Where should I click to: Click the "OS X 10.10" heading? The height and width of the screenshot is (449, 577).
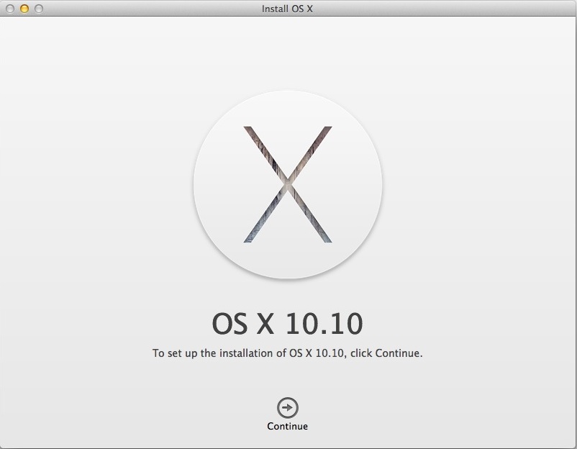coord(287,324)
